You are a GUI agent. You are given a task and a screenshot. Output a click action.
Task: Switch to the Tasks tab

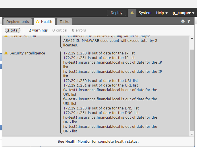64,22
